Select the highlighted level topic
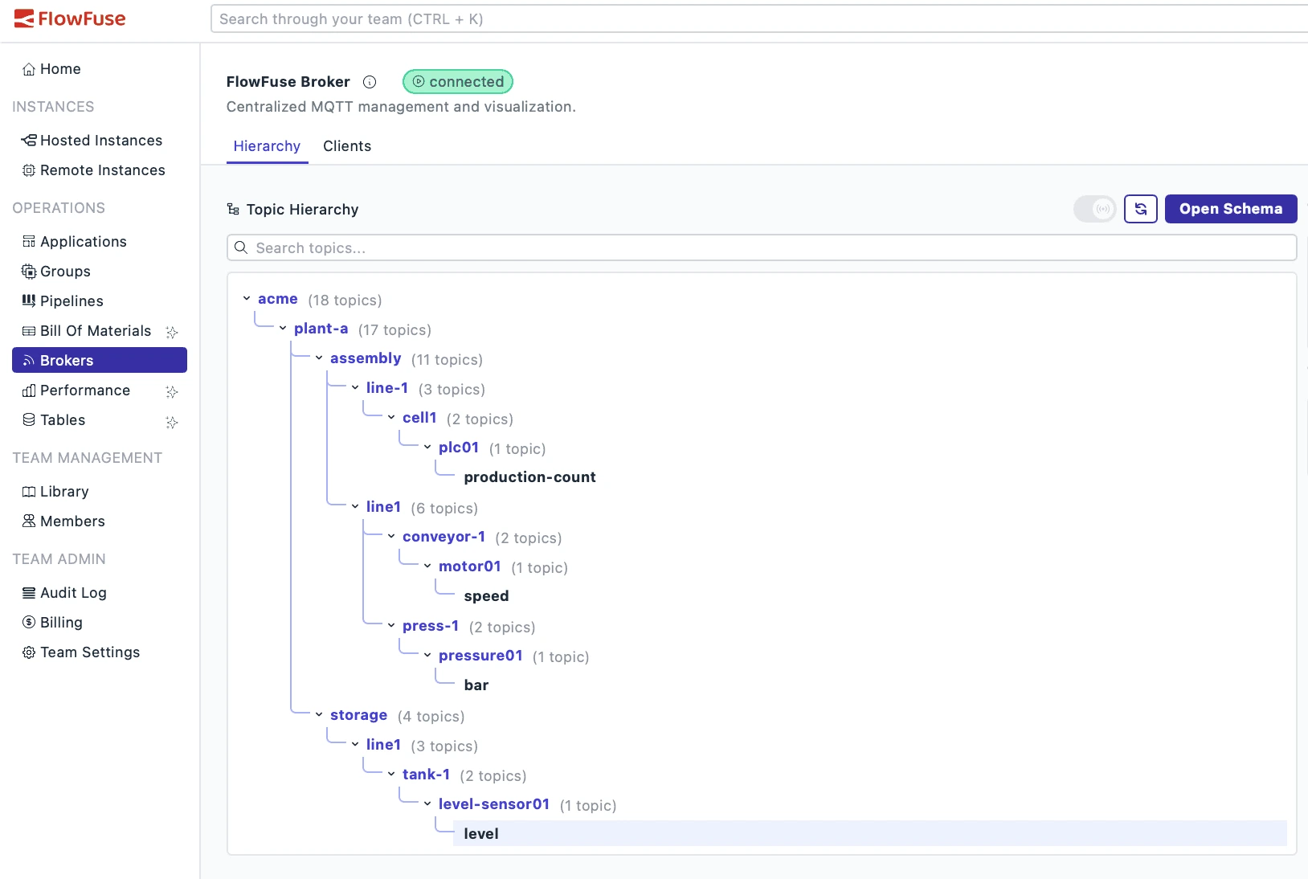The width and height of the screenshot is (1308, 879). (x=870, y=834)
